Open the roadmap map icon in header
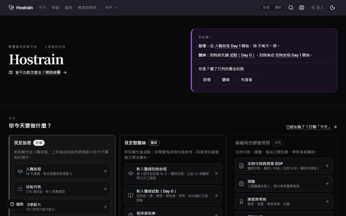 (302, 8)
